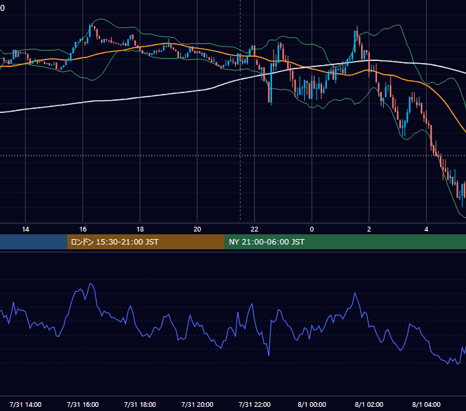Click the 7/31 16:00 time label
The height and width of the screenshot is (411, 466).
click(x=83, y=404)
